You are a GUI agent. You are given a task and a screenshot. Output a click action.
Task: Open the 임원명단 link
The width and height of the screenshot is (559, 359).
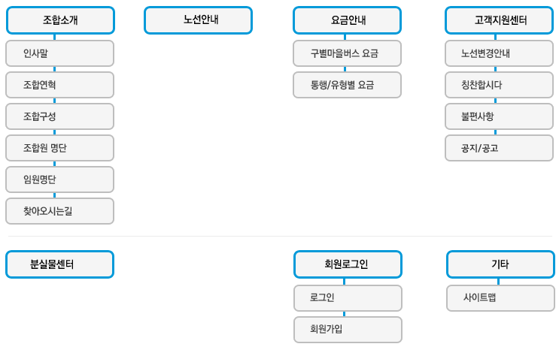60,179
